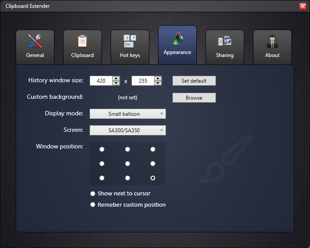Viewport: 310px width, 248px height.
Task: Select Remeber custom position radio button
Action: click(x=93, y=204)
